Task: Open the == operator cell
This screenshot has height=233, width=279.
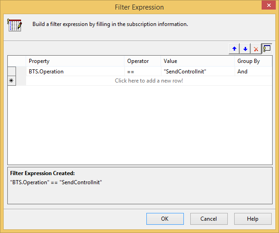Action: coord(143,72)
